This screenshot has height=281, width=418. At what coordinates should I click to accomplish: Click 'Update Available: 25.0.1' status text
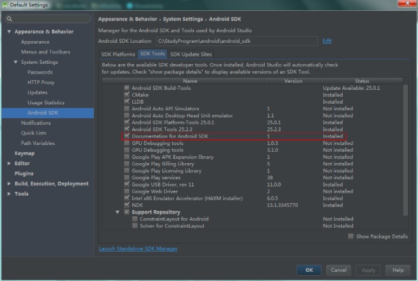tap(351, 88)
